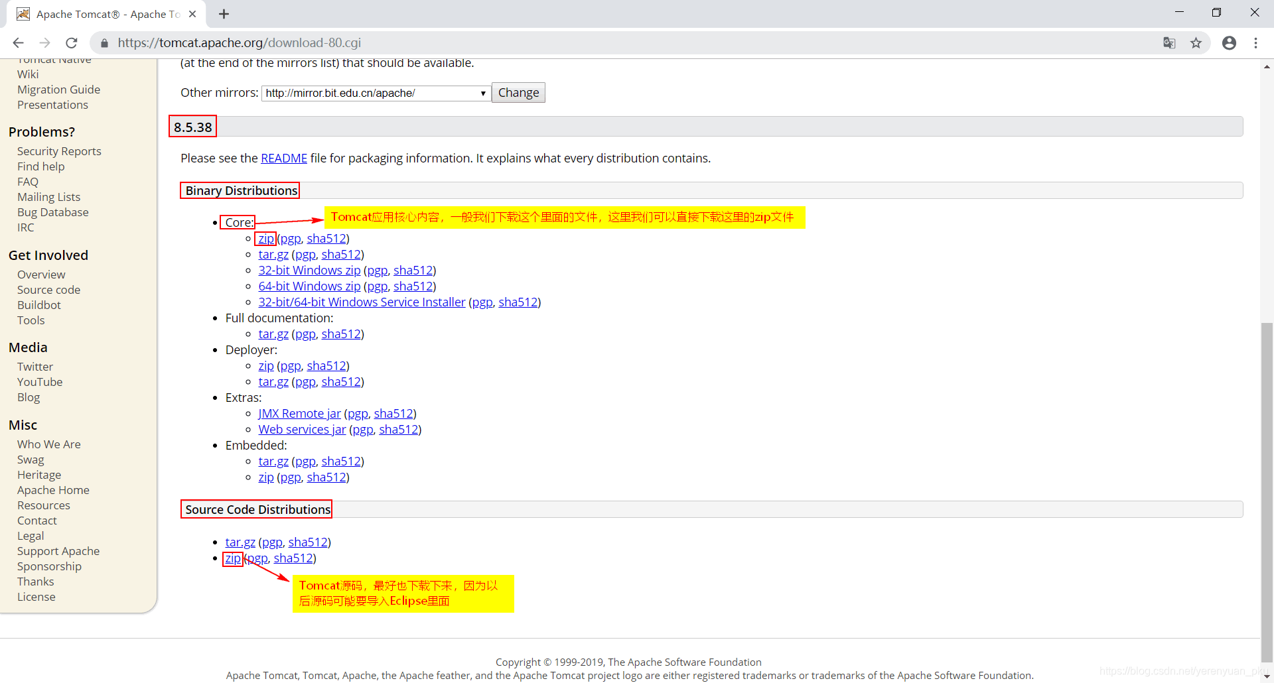Download the JMX Remote jar

(299, 414)
